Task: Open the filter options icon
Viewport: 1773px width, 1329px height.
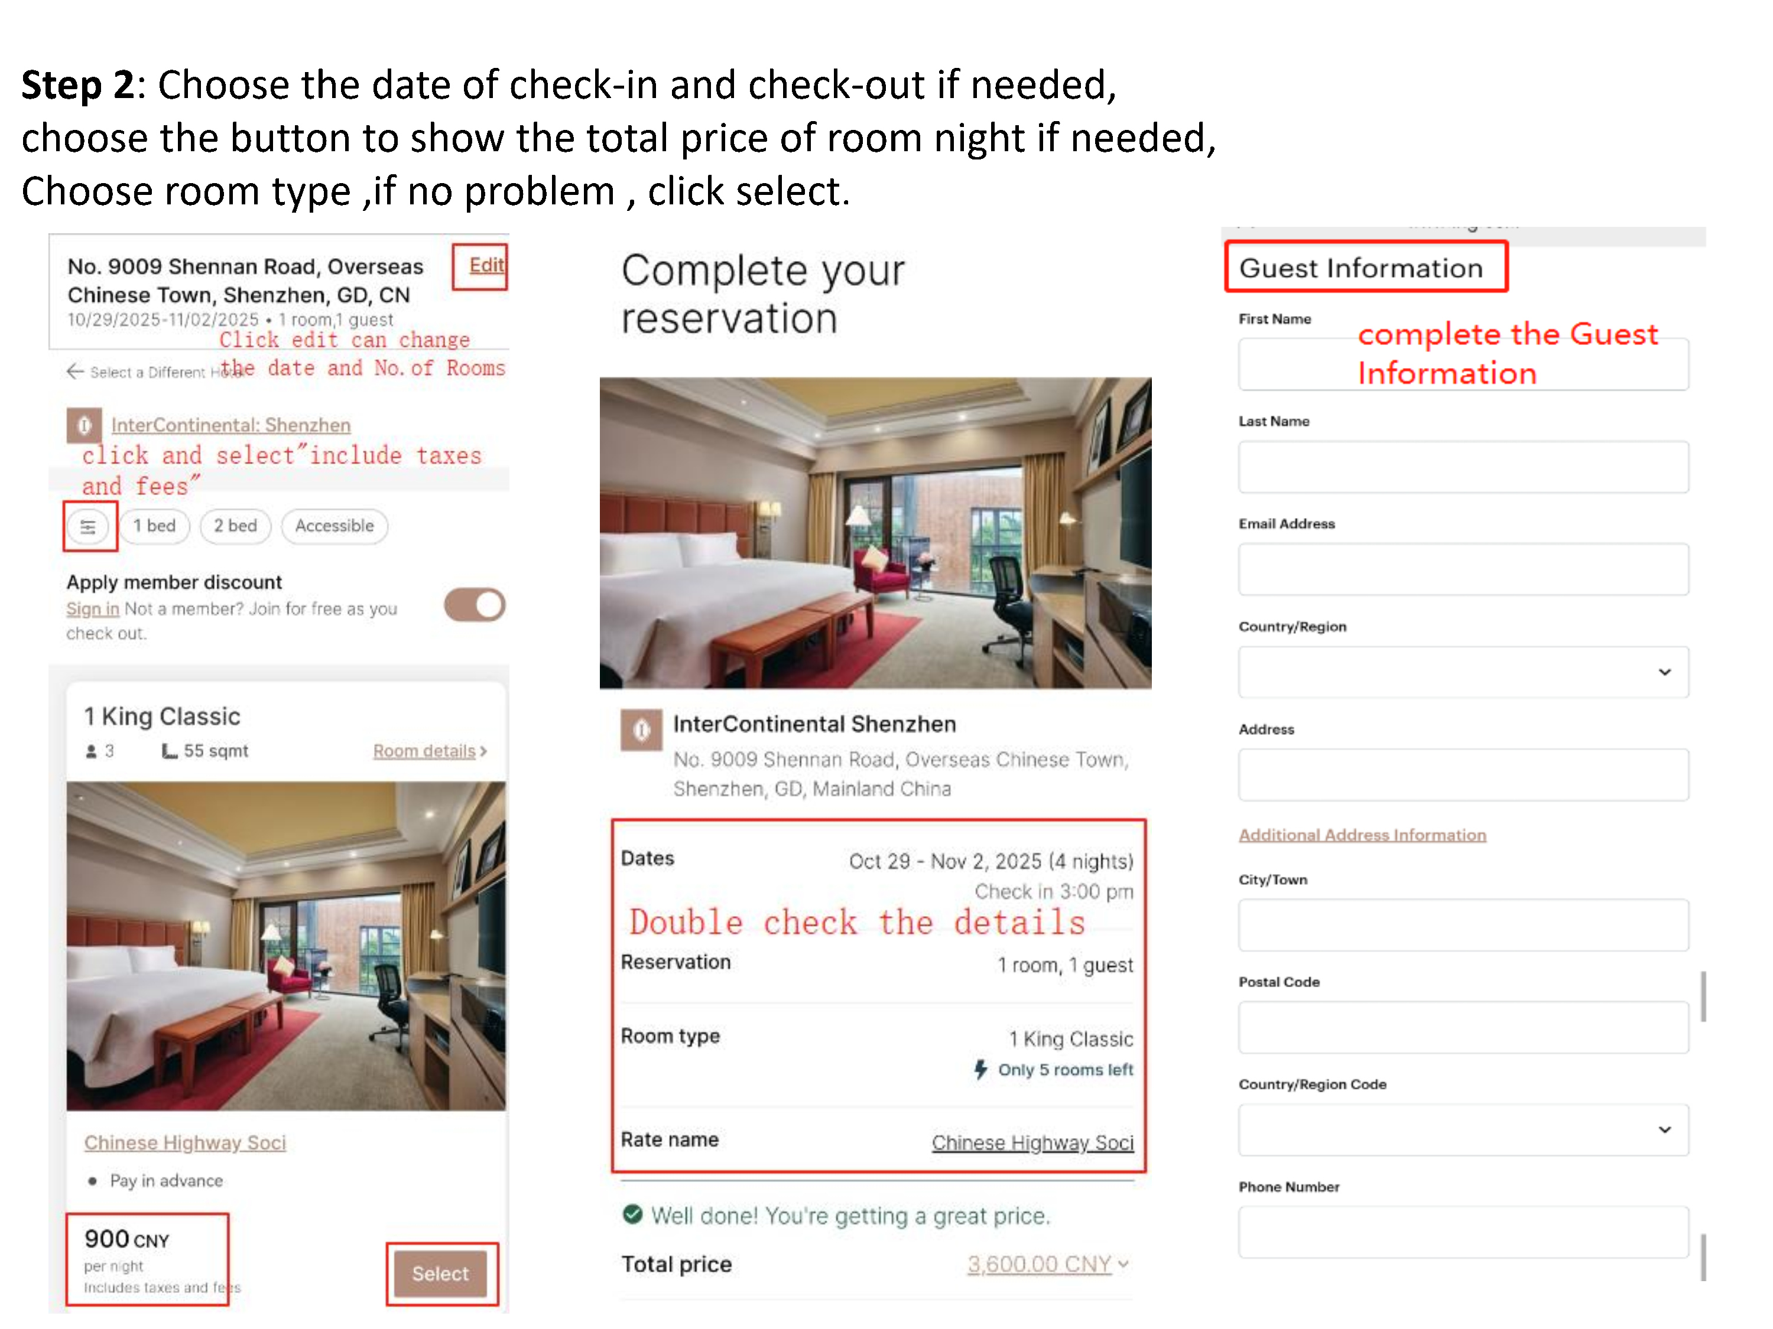Action: click(88, 527)
